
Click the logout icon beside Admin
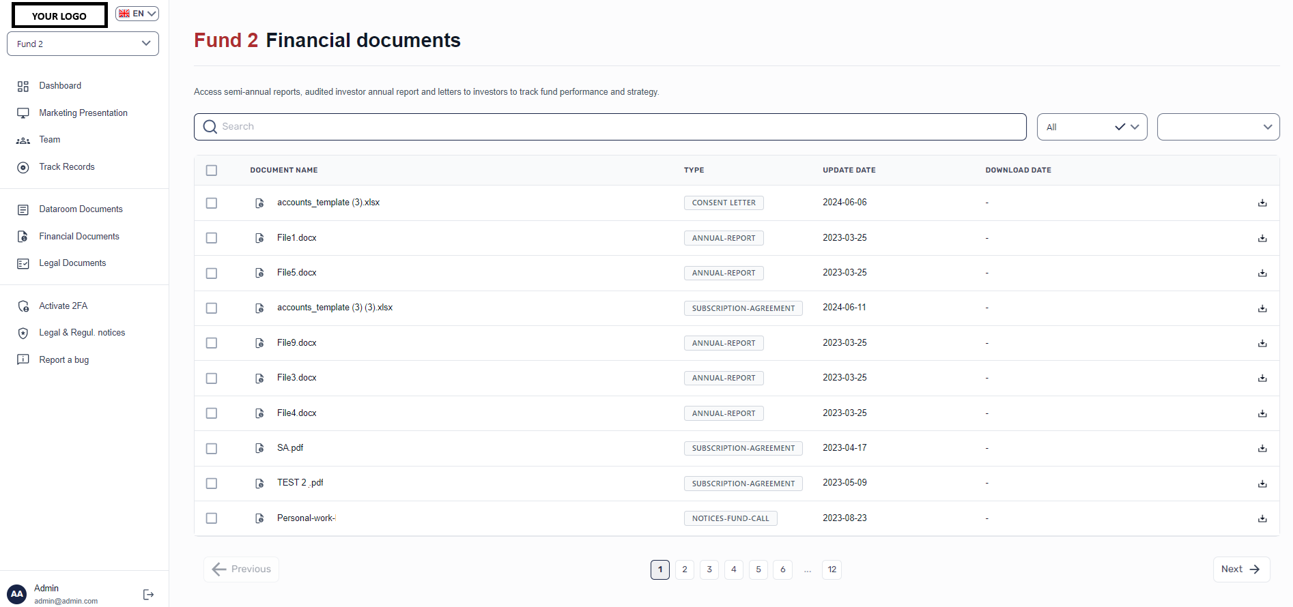coord(148,595)
